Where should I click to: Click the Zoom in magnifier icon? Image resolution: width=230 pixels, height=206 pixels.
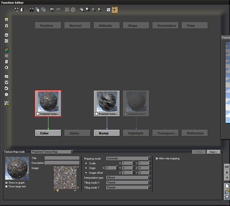[x=93, y=10]
